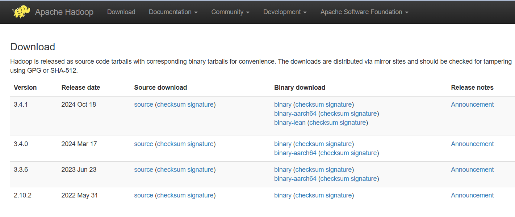This screenshot has height=217, width=515.
Task: Open signature for 2.10.2 binary
Action: (x=339, y=195)
